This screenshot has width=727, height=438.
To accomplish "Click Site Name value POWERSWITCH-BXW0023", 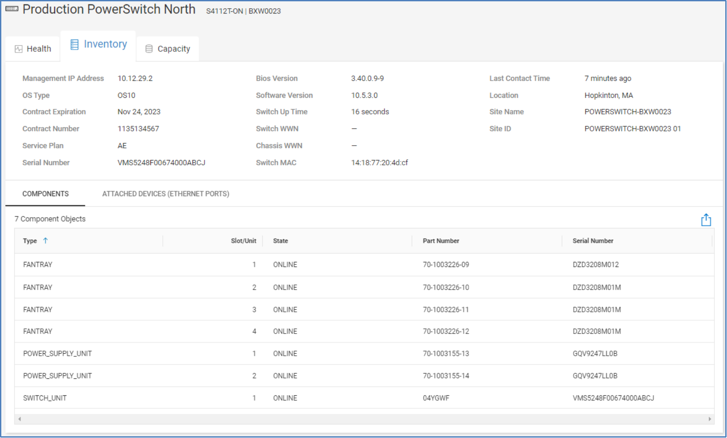I will coord(628,112).
